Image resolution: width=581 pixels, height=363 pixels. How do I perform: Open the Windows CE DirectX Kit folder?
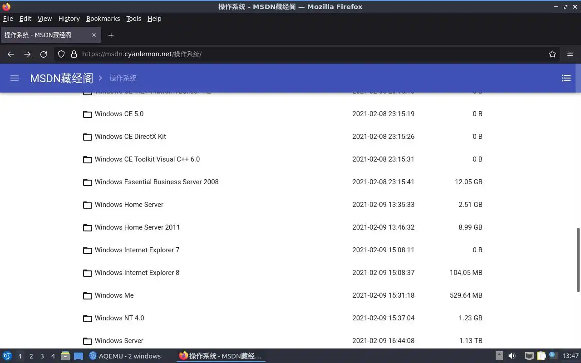tap(130, 137)
